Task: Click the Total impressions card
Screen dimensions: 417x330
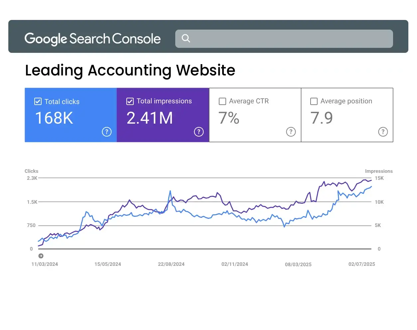Action: click(163, 115)
